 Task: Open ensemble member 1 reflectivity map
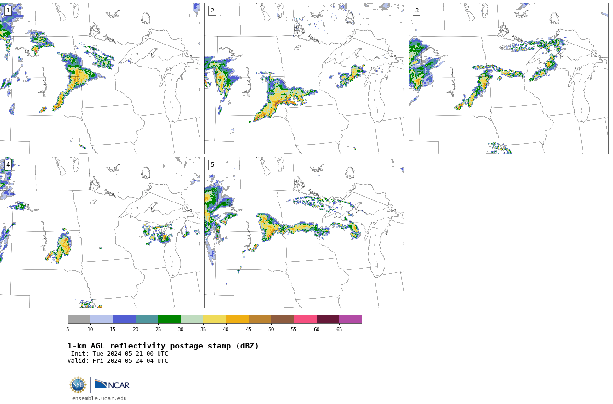tap(100, 79)
